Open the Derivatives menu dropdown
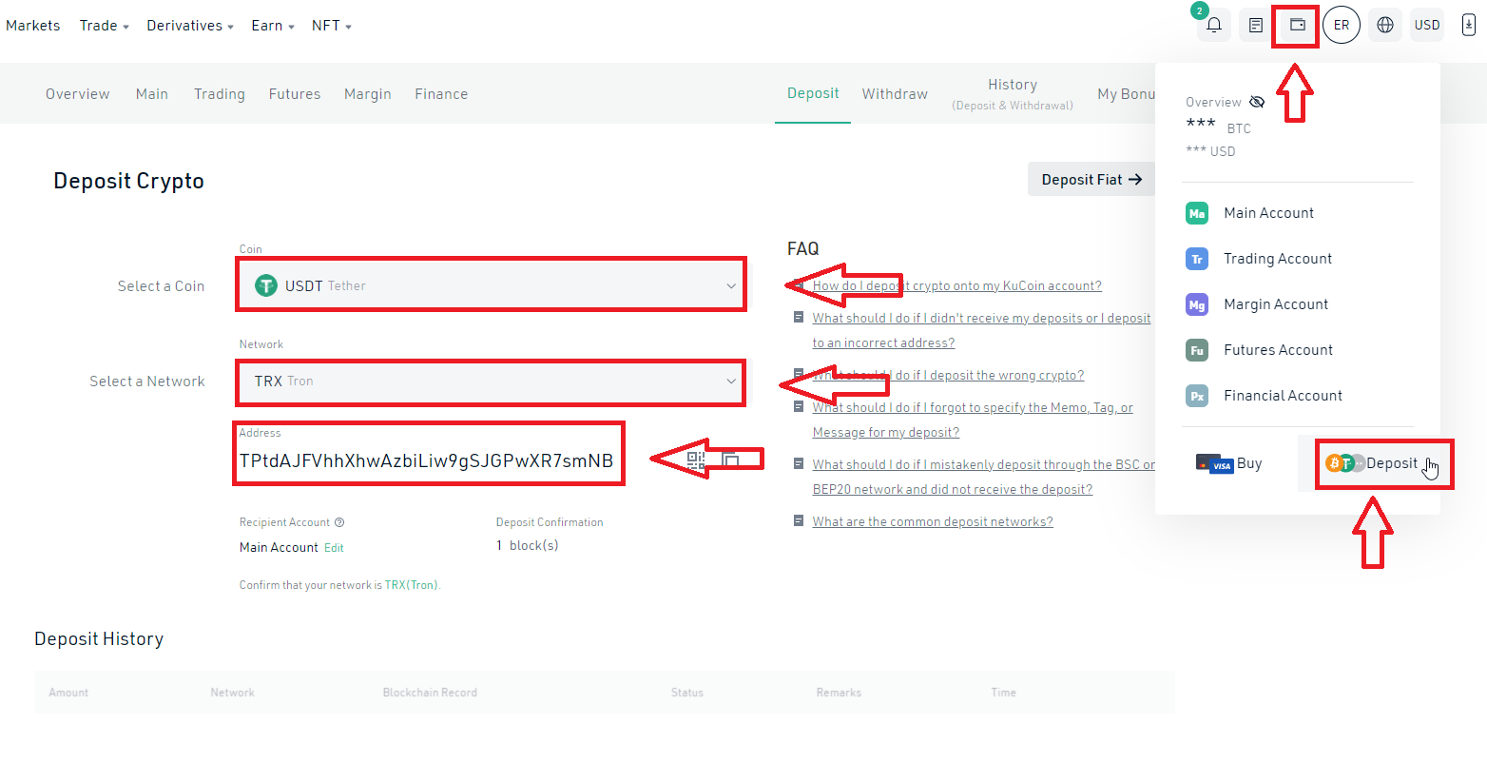This screenshot has height=763, width=1487. 190,26
